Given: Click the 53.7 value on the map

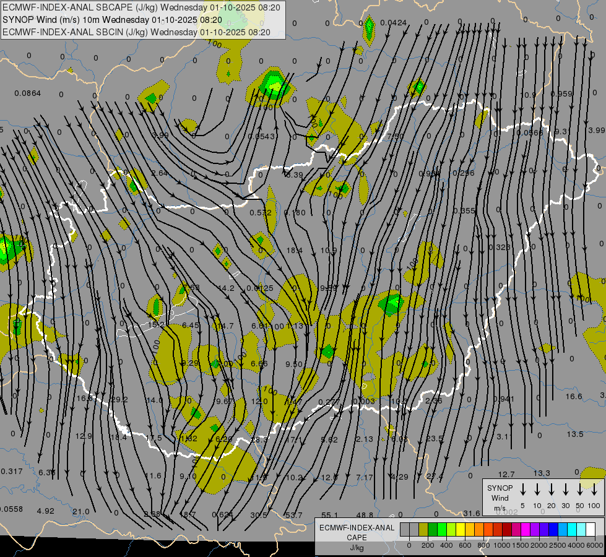Looking at the screenshot, I should coord(293,515).
